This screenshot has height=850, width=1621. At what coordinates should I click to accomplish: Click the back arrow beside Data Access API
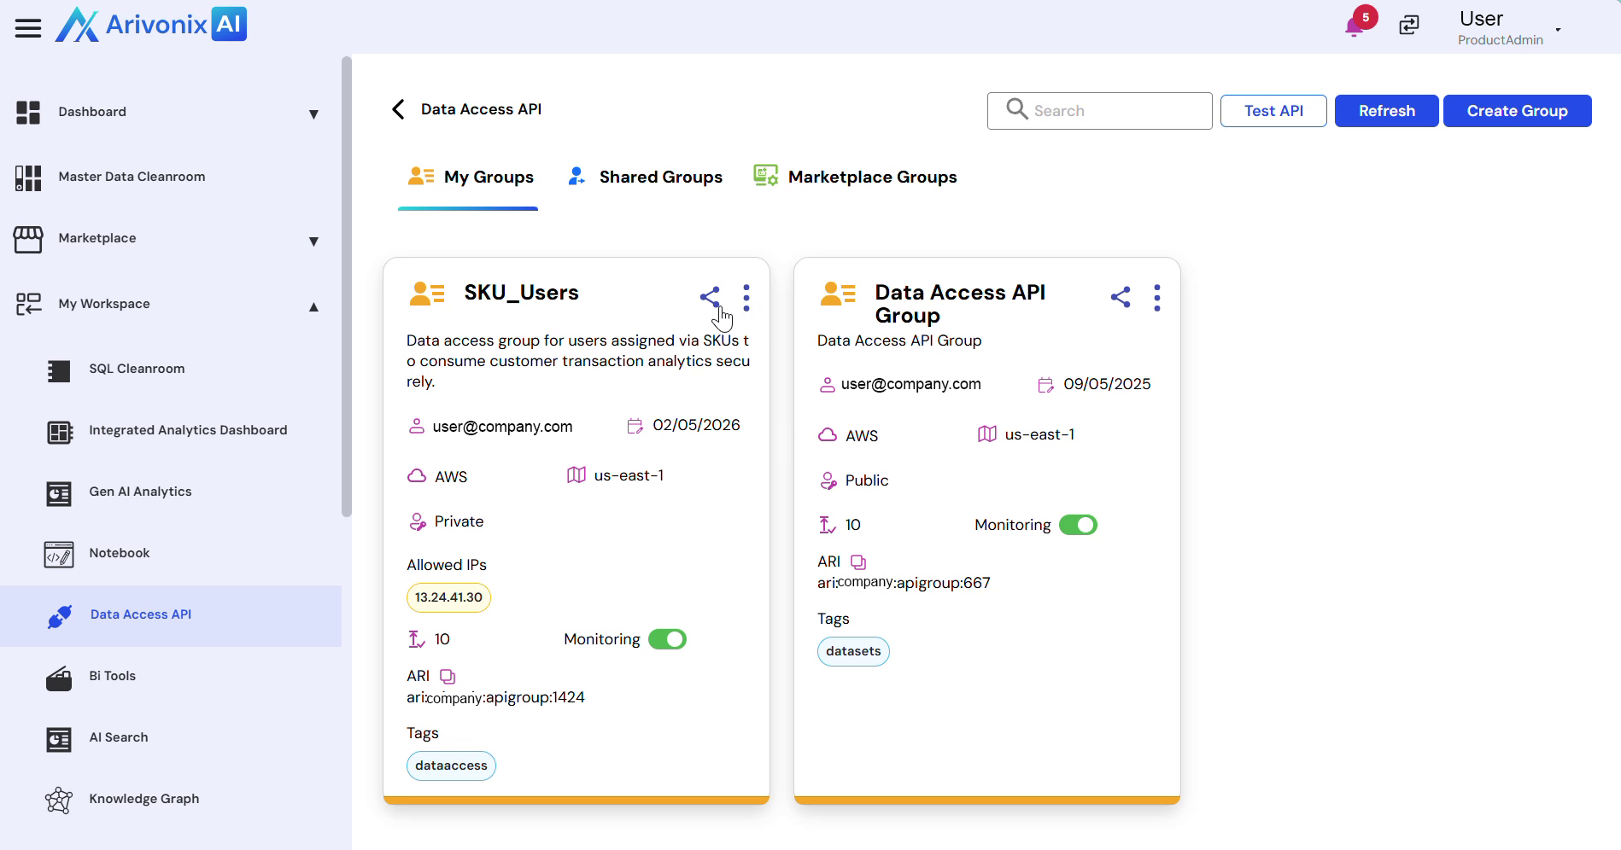(x=398, y=110)
